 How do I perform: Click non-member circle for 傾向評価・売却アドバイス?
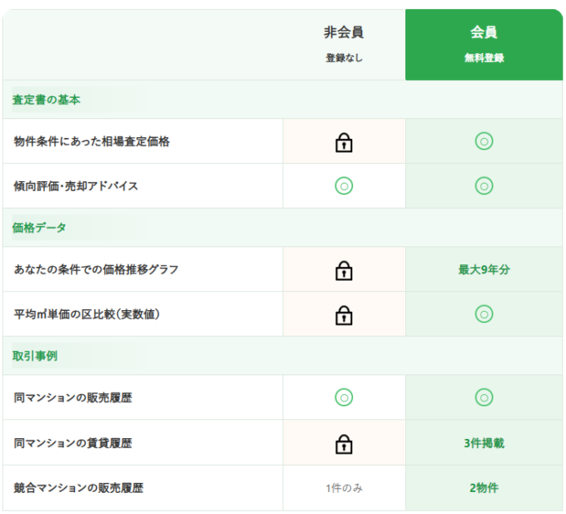343,186
